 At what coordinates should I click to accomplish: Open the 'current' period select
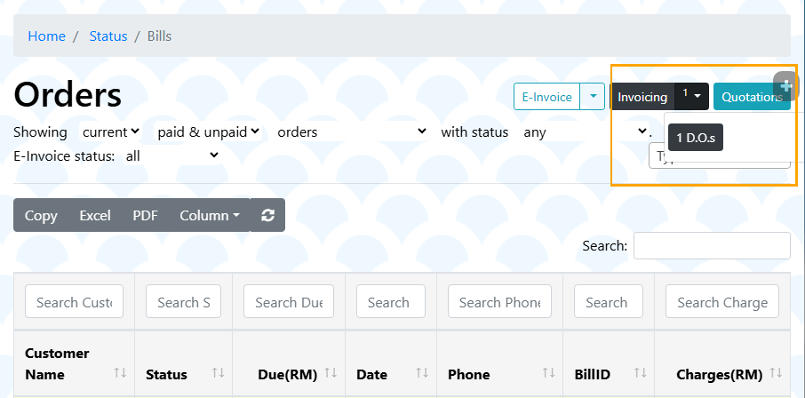click(x=111, y=132)
